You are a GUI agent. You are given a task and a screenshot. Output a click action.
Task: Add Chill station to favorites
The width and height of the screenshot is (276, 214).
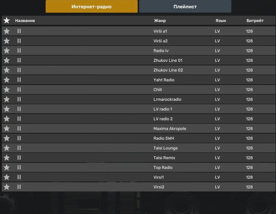tap(7, 90)
